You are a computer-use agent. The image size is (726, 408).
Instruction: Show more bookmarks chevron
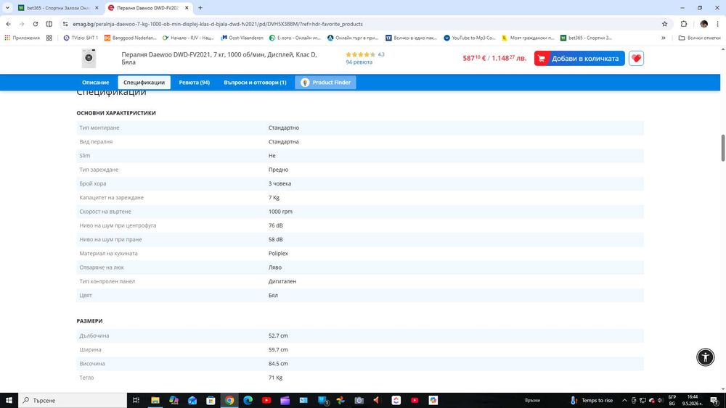pyautogui.click(x=664, y=38)
